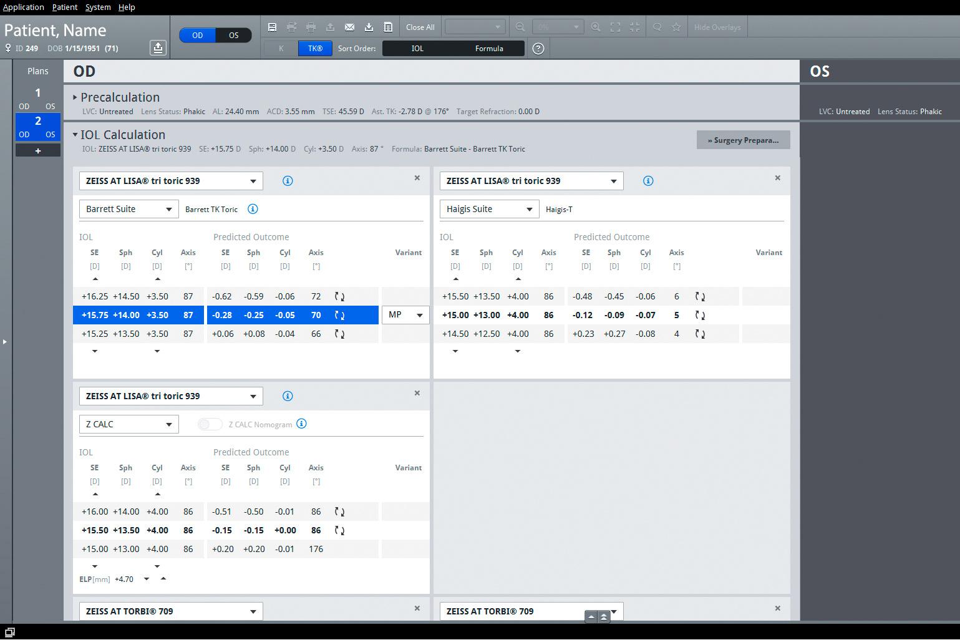960x640 pixels.
Task: Step SE up in Barrett panel
Action: tap(95, 279)
